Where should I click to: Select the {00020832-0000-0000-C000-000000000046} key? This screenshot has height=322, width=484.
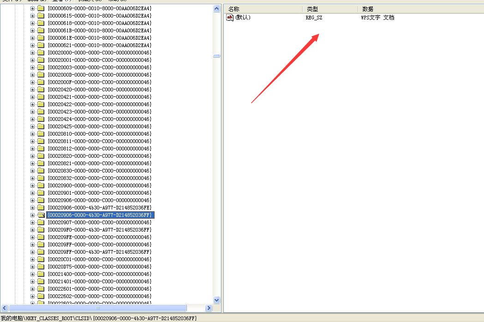100,178
